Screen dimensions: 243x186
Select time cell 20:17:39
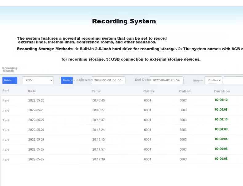98,159
